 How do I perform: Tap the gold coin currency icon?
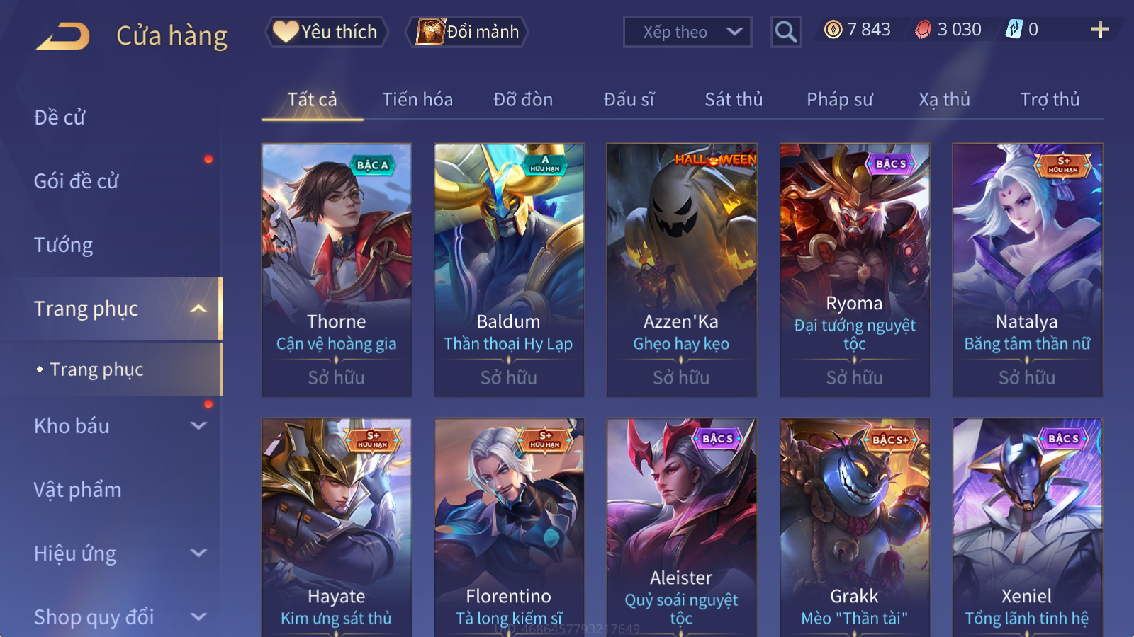click(833, 29)
